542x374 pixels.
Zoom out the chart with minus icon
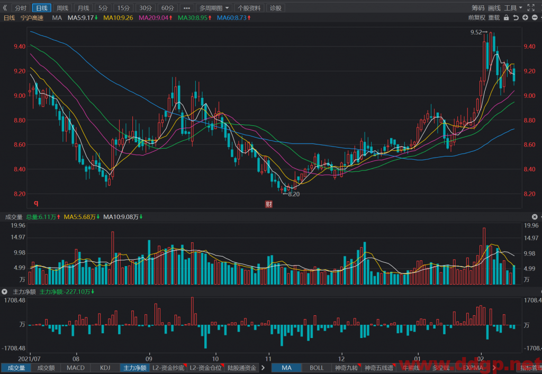tap(535, 17)
